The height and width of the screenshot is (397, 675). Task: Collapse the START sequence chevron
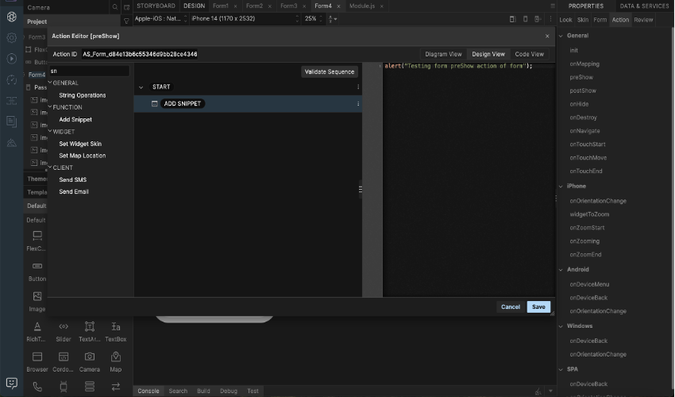tap(141, 87)
